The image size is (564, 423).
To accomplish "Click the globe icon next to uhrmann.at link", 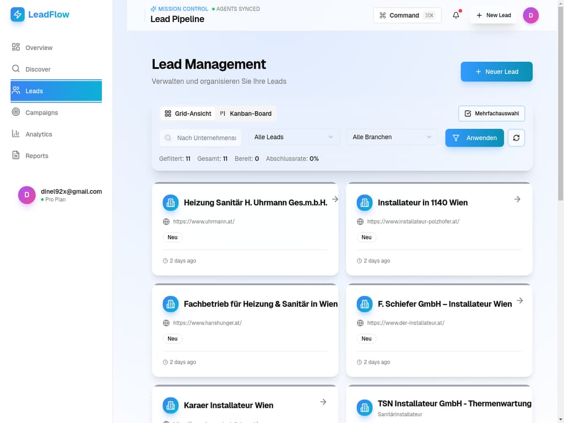I will tap(166, 221).
